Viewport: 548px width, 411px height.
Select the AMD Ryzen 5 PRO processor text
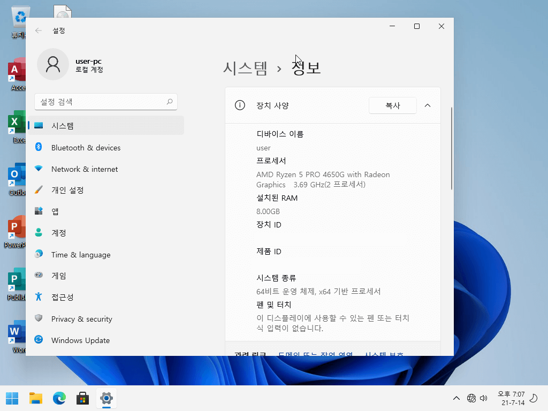tap(323, 180)
